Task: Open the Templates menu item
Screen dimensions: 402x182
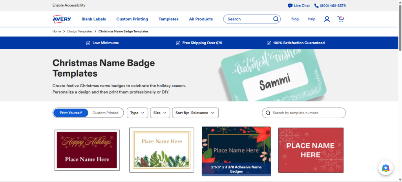Action: pos(168,19)
